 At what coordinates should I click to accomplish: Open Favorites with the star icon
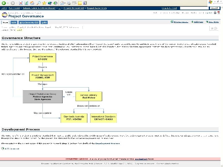pyautogui.click(x=44, y=3)
